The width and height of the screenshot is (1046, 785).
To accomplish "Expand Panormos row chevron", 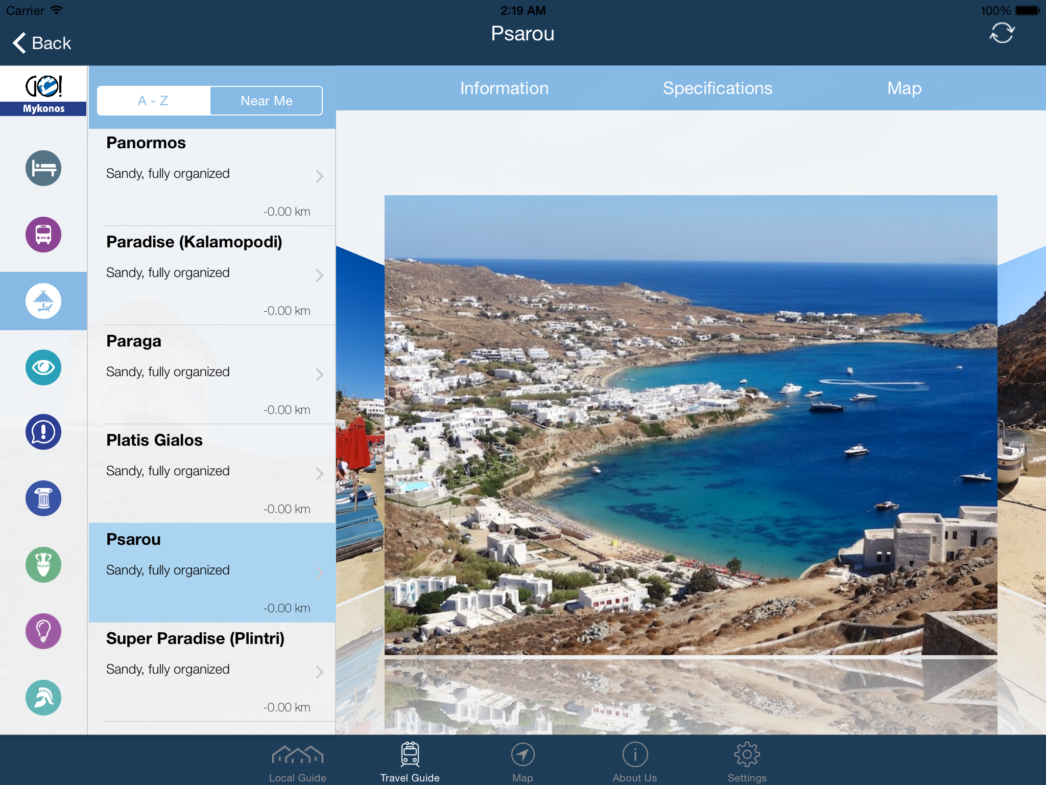I will 319,176.
